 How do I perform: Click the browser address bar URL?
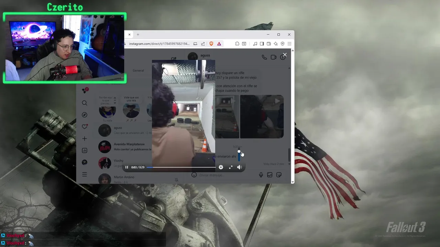coord(159,44)
